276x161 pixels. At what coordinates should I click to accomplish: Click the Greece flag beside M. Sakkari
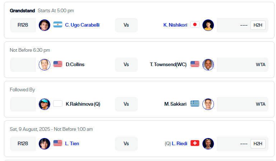click(195, 104)
